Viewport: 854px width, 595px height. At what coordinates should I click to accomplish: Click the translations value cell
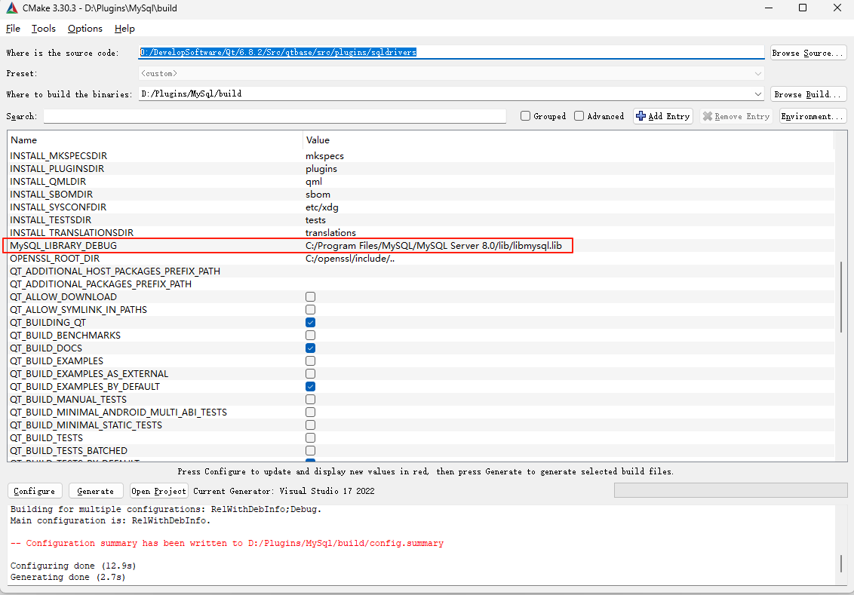point(330,233)
